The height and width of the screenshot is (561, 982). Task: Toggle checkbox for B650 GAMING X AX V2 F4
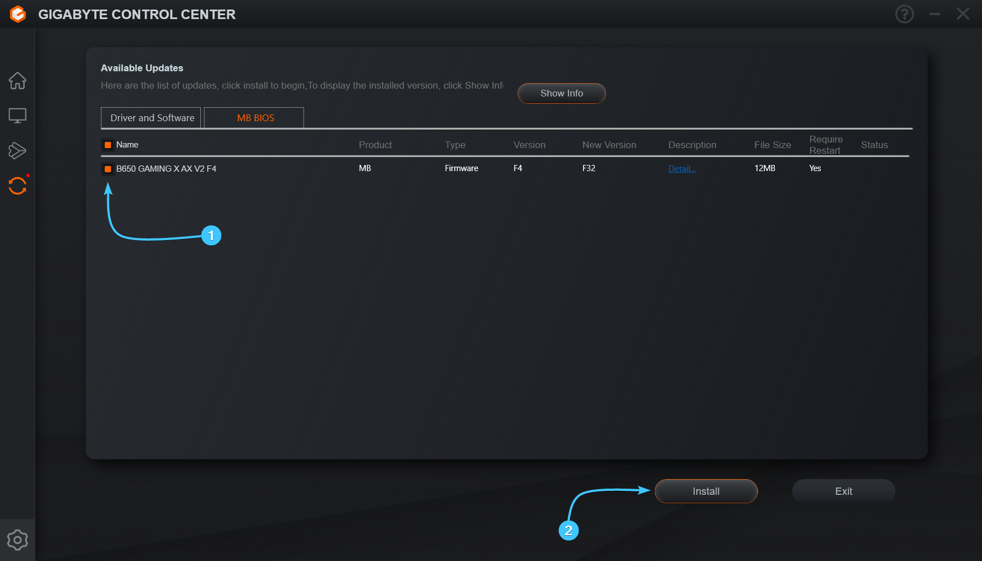click(x=108, y=169)
